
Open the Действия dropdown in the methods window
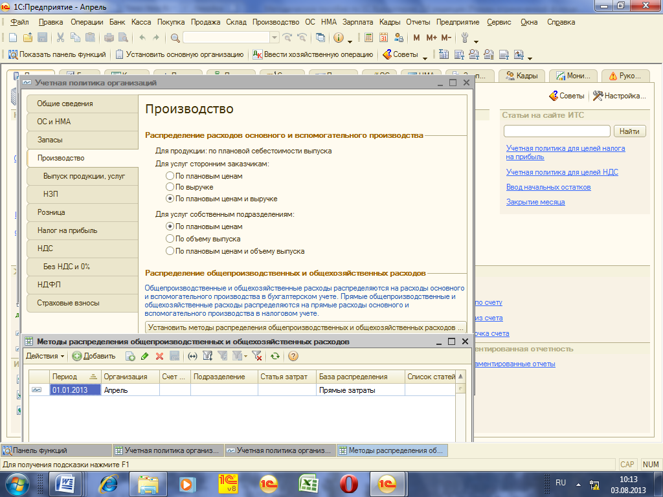[45, 357]
